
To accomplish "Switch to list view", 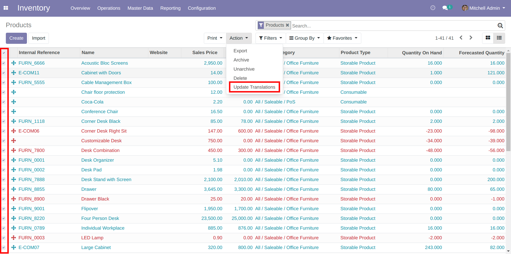I will (x=499, y=38).
